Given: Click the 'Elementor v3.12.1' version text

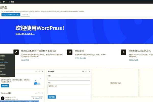Looking at the screenshot, I should pos(10,97).
